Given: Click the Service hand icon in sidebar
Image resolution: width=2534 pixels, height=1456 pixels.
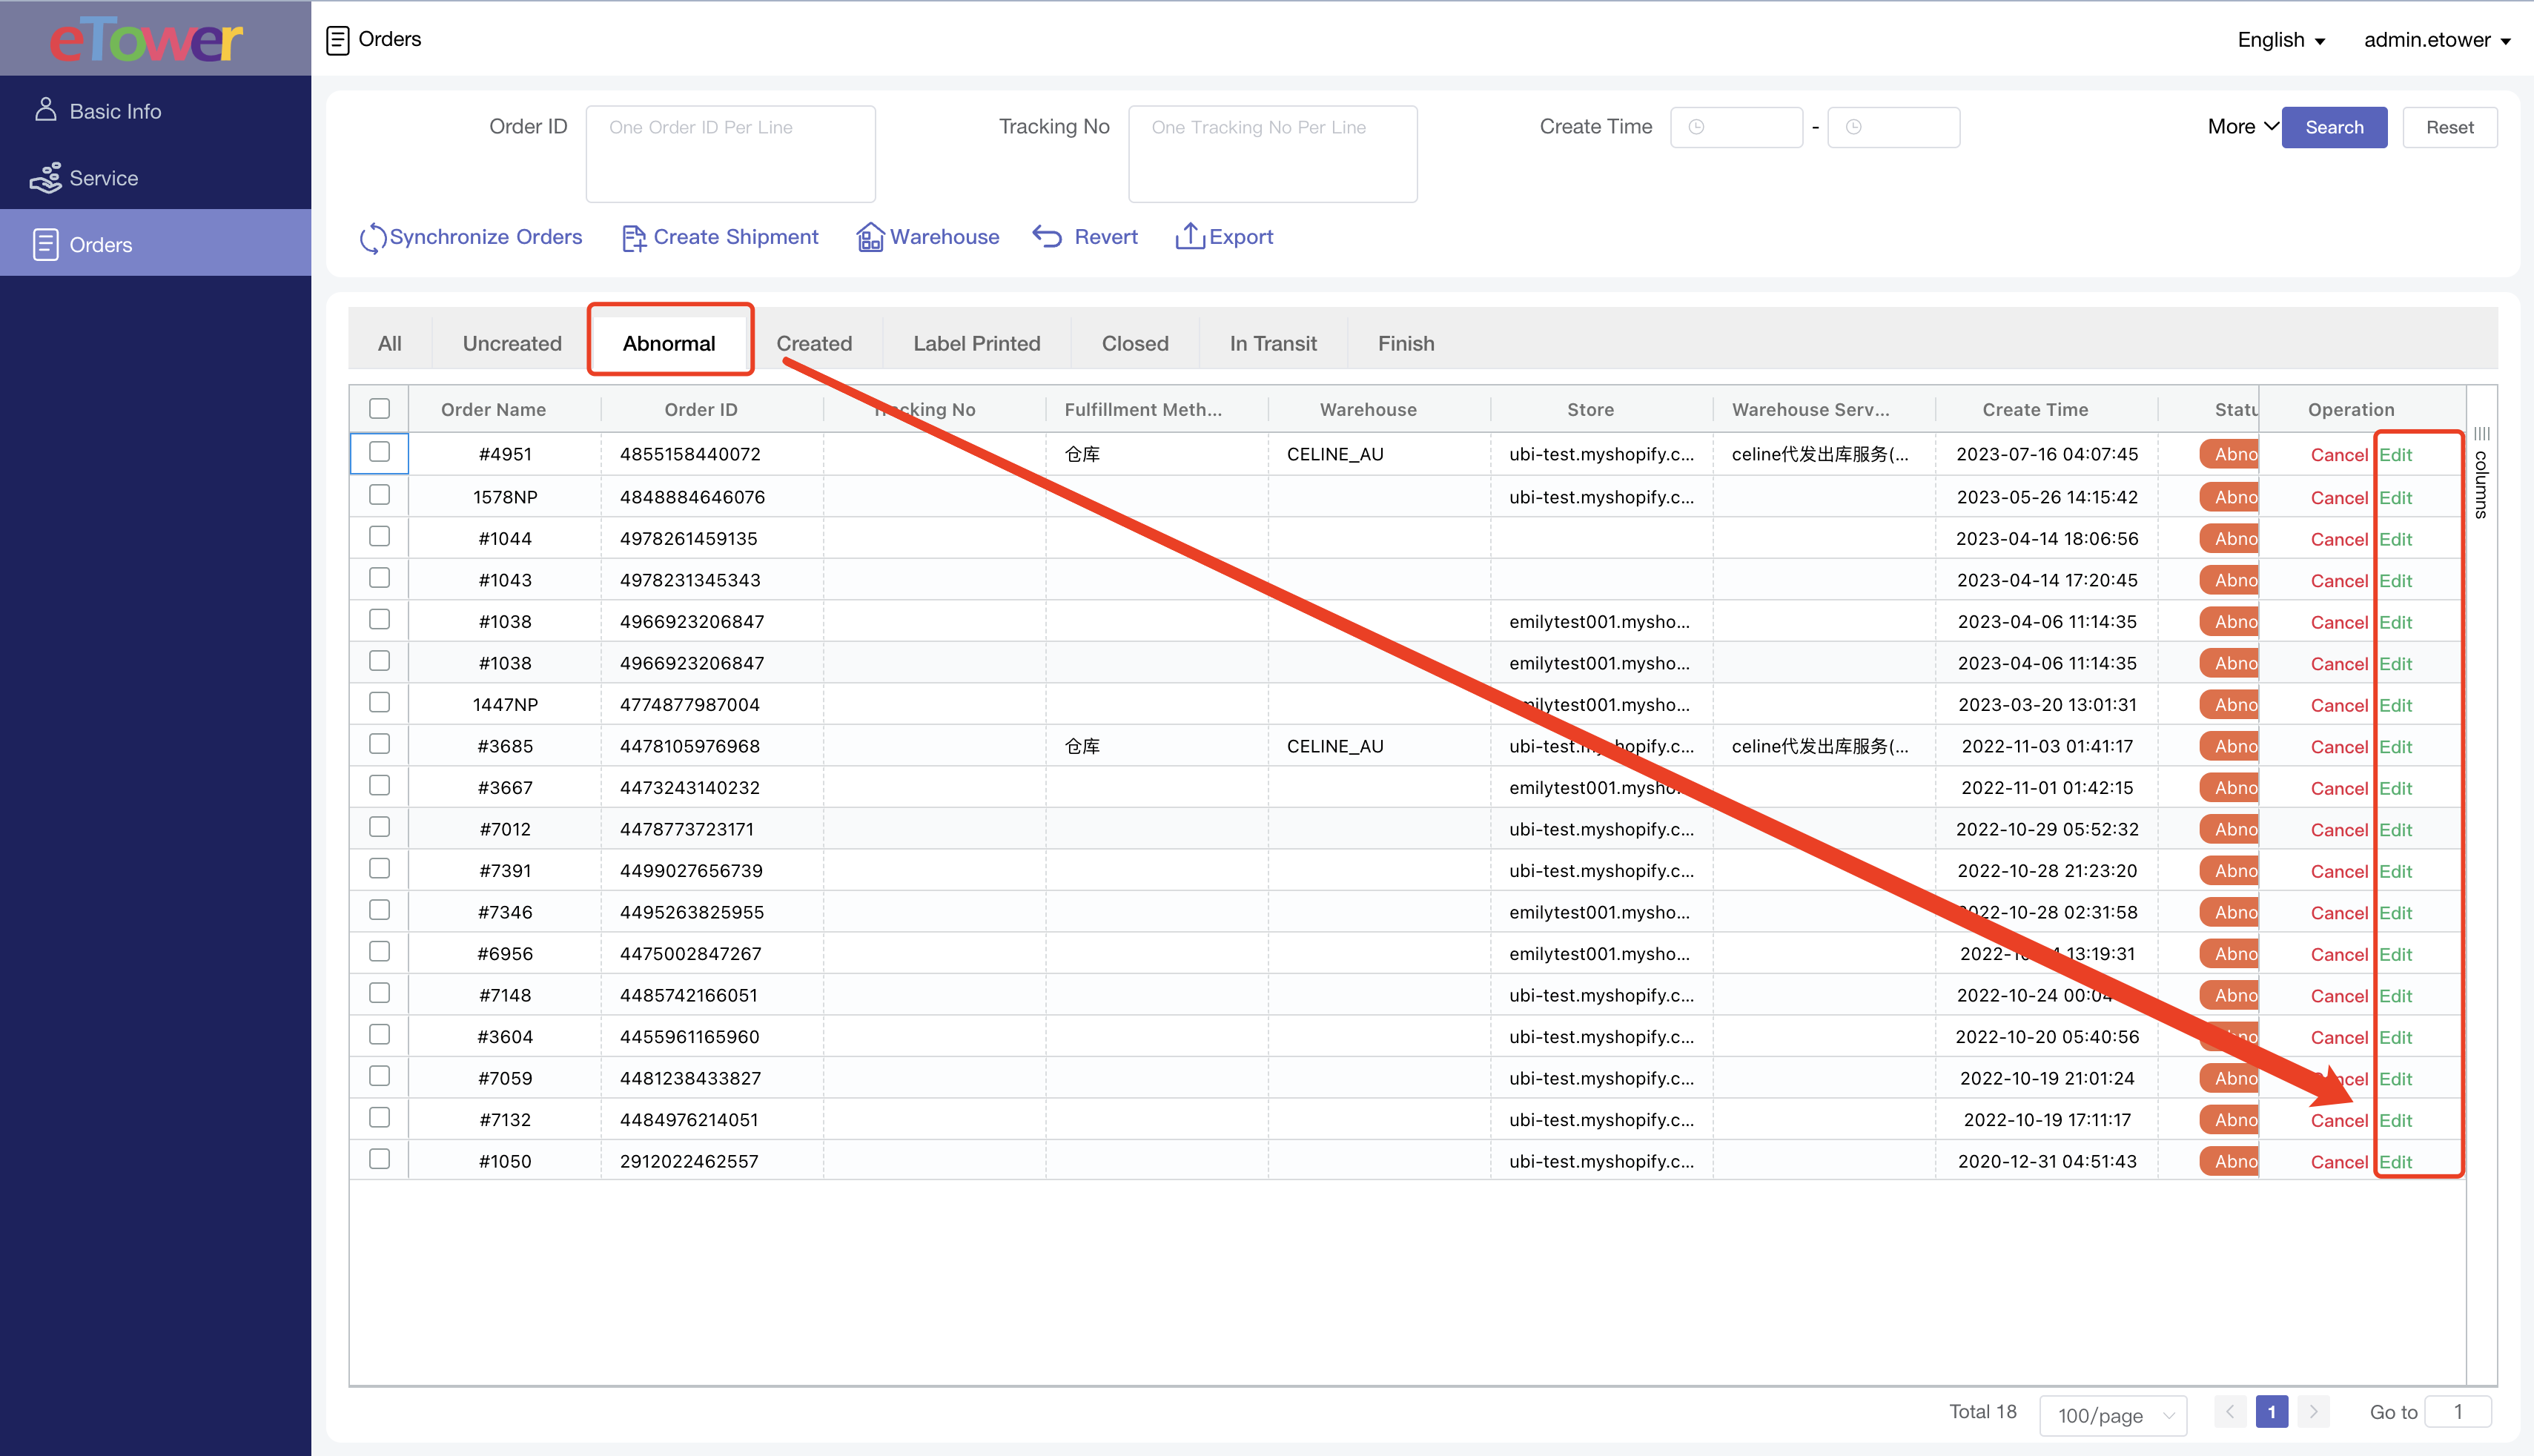Looking at the screenshot, I should click(x=45, y=178).
